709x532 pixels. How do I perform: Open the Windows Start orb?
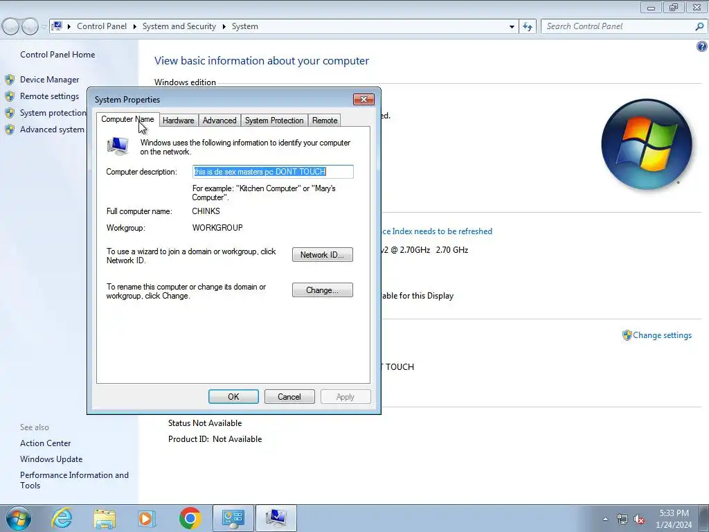pos(19,518)
